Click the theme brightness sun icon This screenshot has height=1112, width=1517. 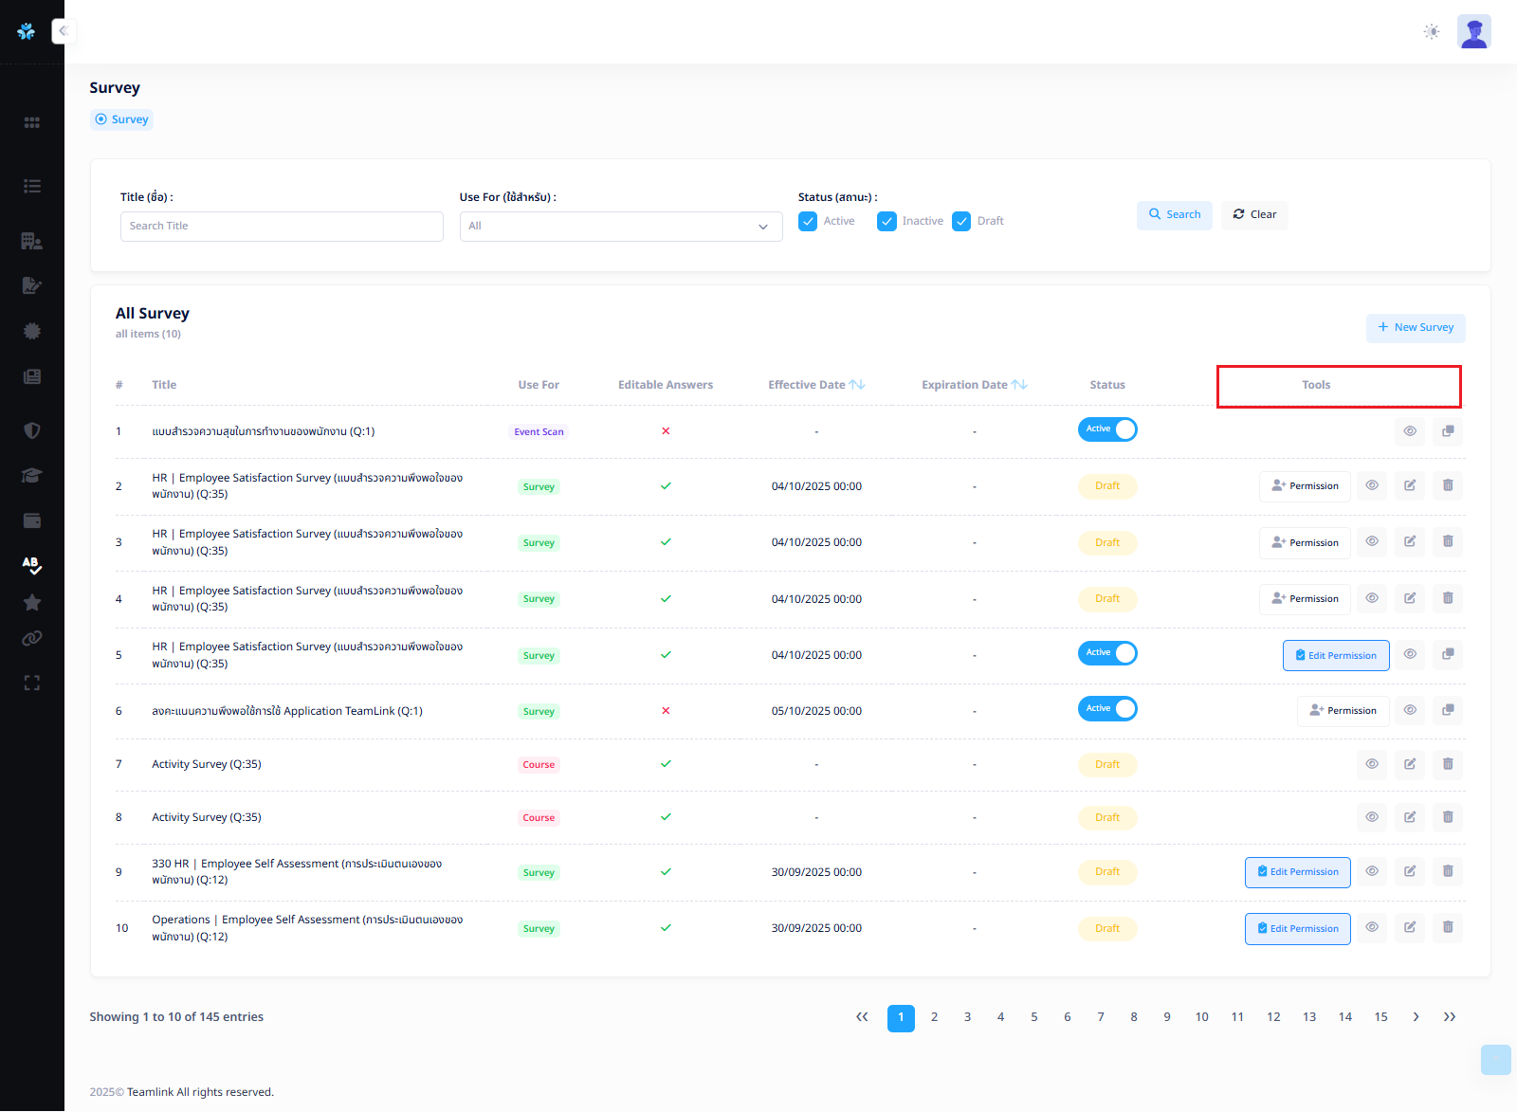point(1431,31)
